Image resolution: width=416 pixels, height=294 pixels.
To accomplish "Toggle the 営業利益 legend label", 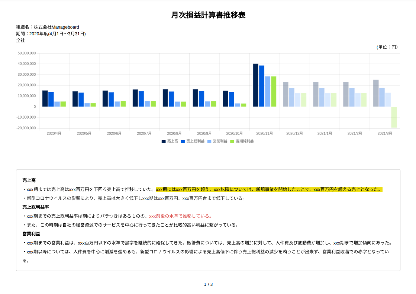I will coord(220,142).
